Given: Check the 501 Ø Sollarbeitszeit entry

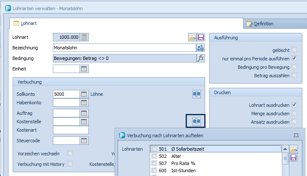Looking at the screenshot, I should click(x=154, y=149).
